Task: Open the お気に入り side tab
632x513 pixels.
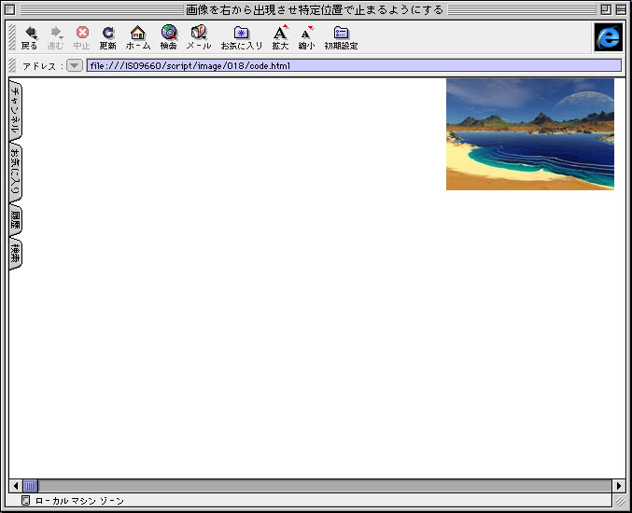Action: tap(15, 173)
